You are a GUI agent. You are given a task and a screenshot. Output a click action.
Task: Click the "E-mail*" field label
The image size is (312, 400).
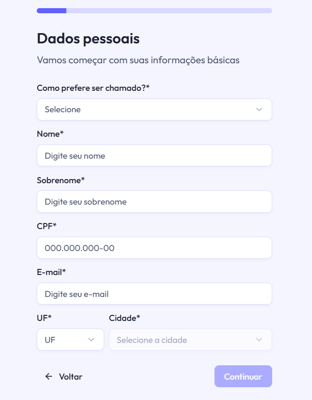(52, 272)
